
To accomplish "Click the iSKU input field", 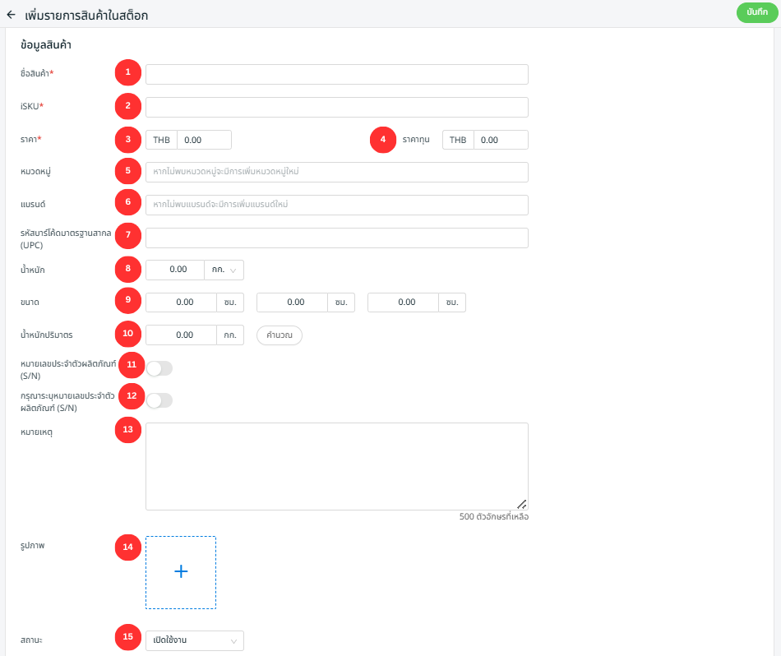I will [336, 108].
